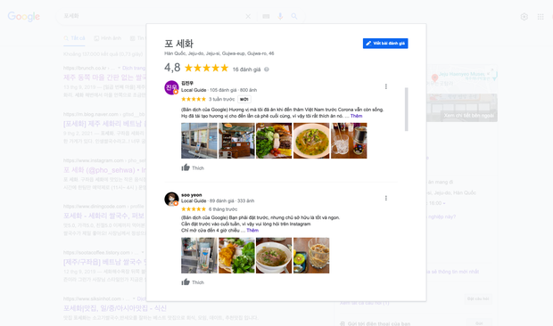Open the settings gear icon
553x326 pixels.
tap(524, 17)
